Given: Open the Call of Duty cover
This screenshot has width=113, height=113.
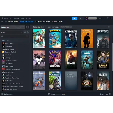Looking at the screenshot, I should point(71,38).
